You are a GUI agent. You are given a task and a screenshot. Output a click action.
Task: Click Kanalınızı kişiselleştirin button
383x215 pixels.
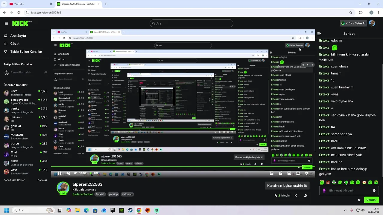click(287, 185)
